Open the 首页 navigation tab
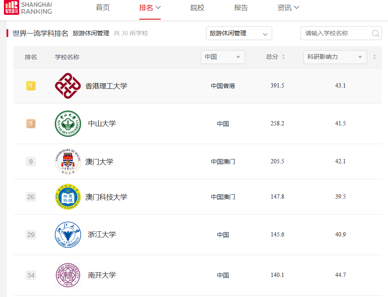The image size is (388, 297). [x=103, y=8]
